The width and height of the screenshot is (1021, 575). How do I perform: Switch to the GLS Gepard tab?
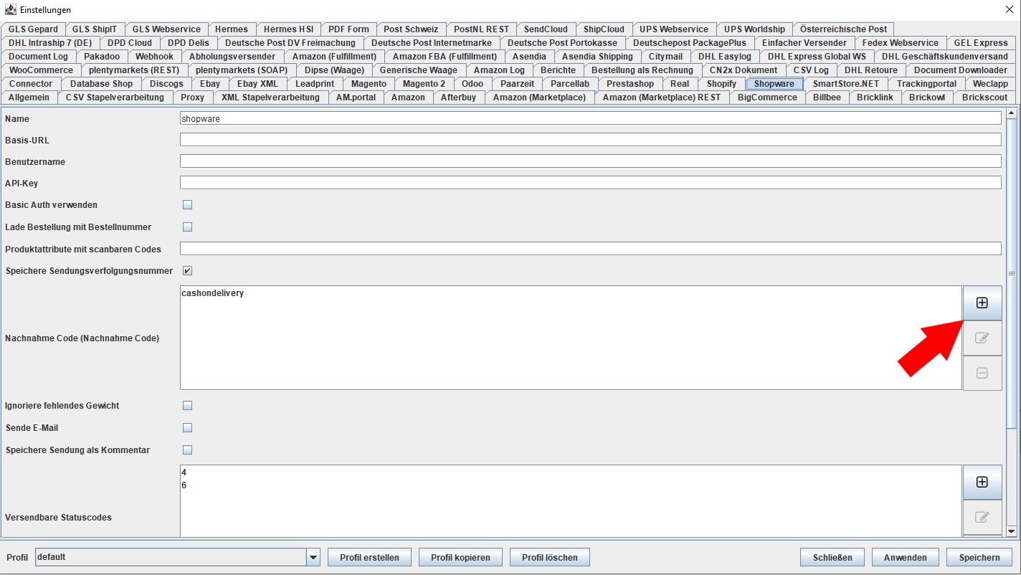pos(33,29)
